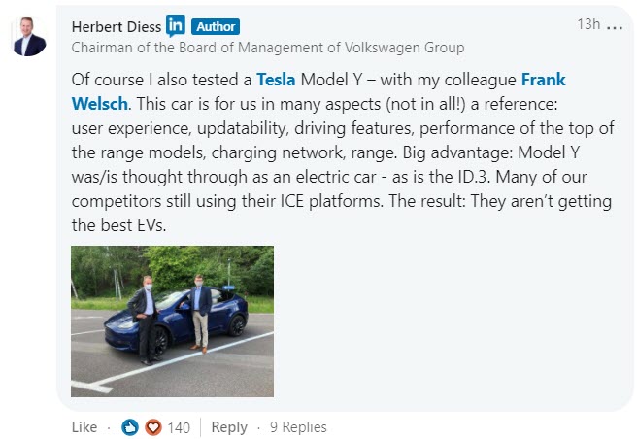The image size is (637, 439).
Task: Click the man on left in photo
Action: click(144, 321)
